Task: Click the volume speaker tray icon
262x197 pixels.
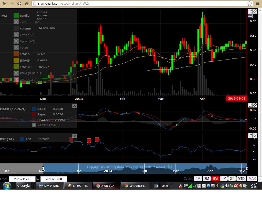Action: 227,186
